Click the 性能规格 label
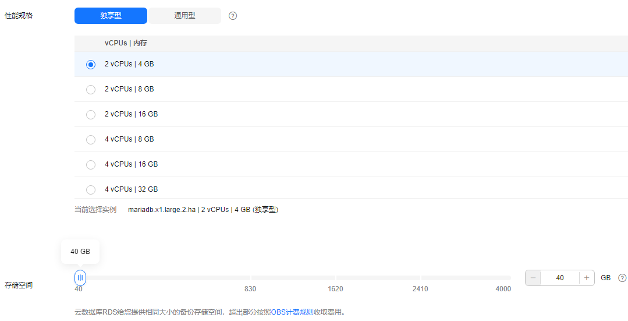628x321 pixels. pyautogui.click(x=19, y=16)
